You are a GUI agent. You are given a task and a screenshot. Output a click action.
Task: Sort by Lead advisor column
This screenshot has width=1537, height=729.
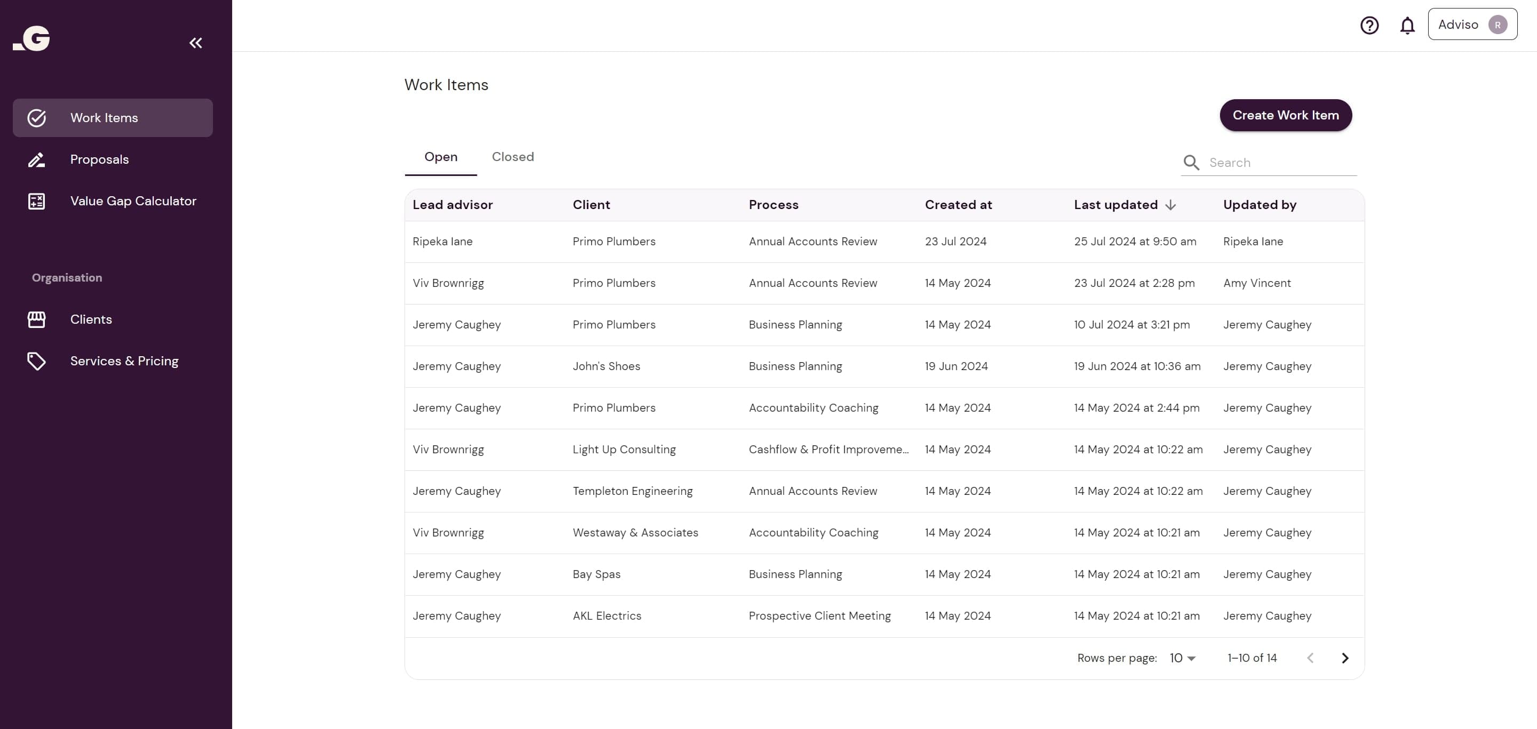coord(452,205)
